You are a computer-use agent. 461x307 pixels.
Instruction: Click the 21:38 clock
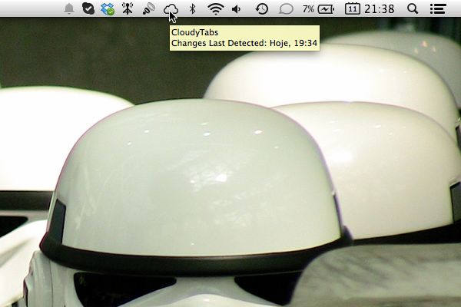pyautogui.click(x=380, y=9)
